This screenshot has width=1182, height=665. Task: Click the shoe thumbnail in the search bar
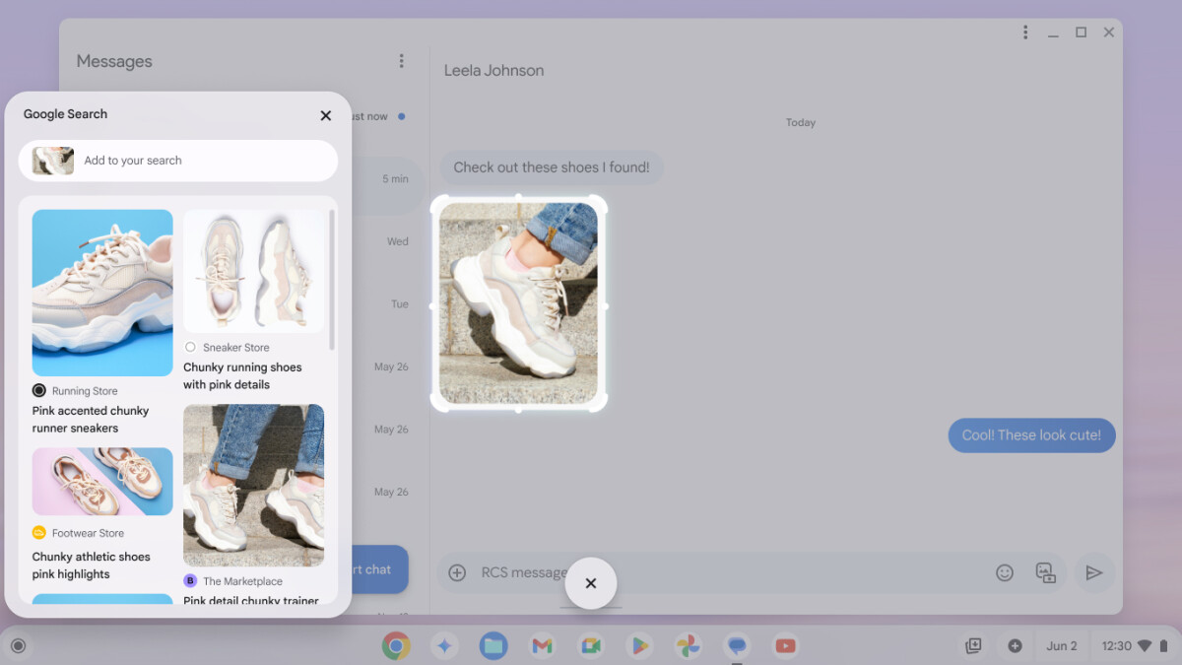pyautogui.click(x=50, y=160)
